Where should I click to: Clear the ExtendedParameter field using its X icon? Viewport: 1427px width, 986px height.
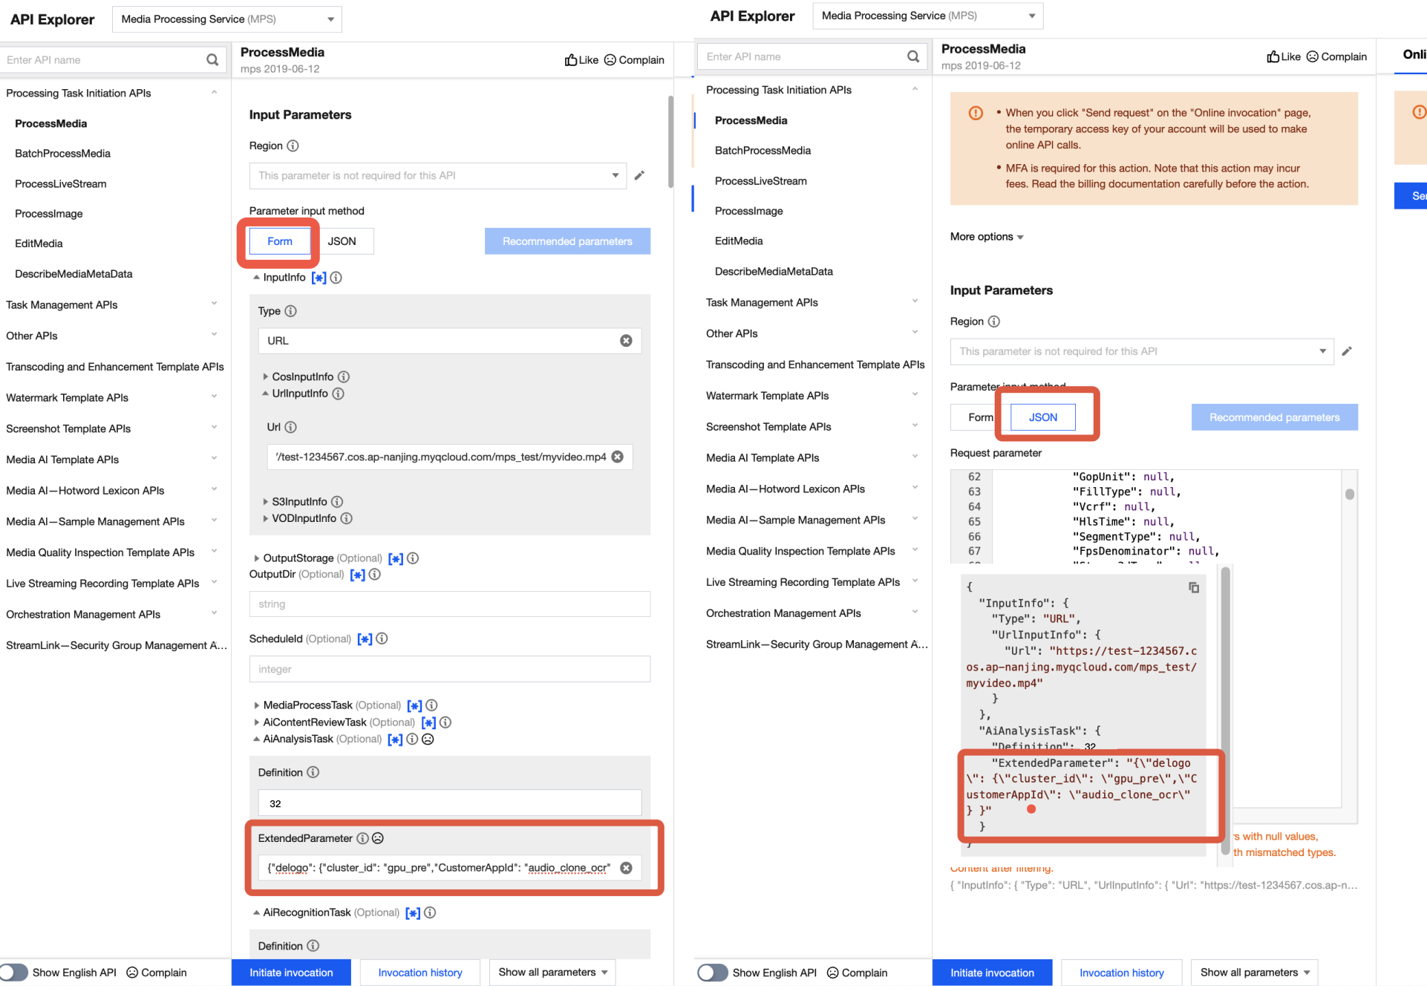point(626,868)
